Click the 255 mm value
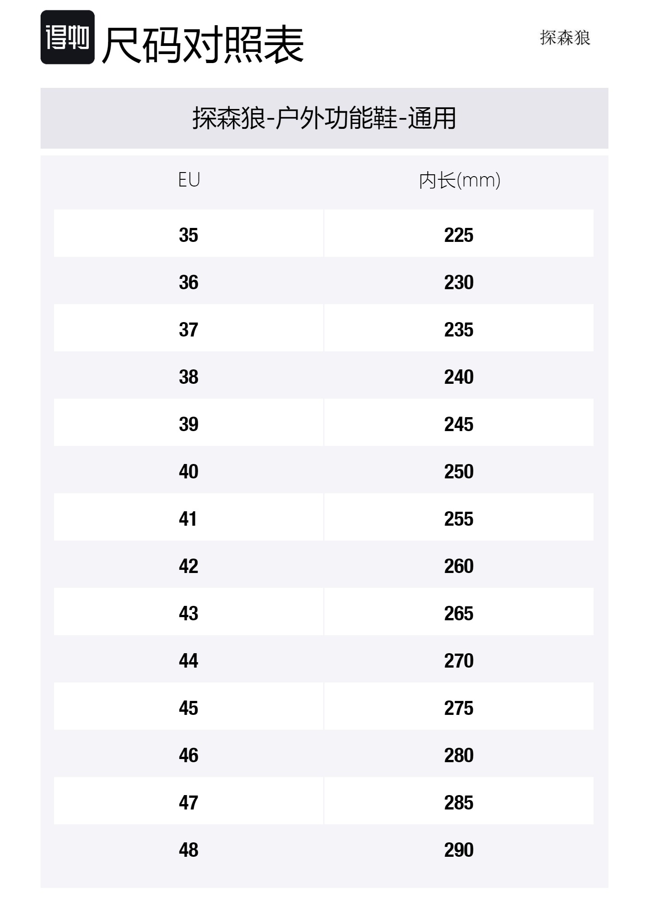The width and height of the screenshot is (649, 923). (x=459, y=519)
